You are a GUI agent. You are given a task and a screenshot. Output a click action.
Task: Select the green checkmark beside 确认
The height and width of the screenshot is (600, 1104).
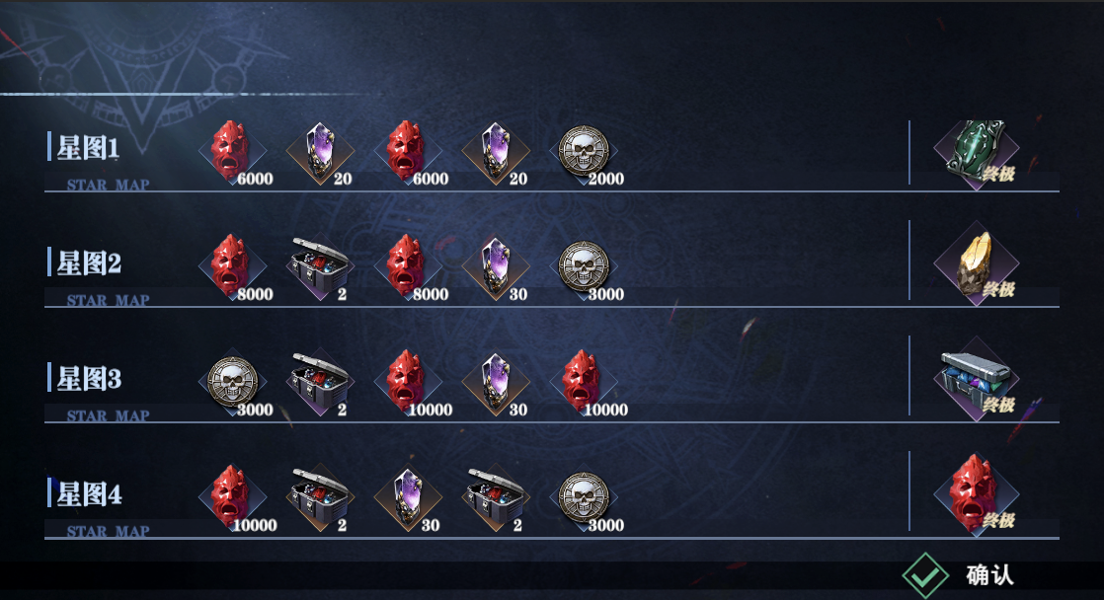[x=925, y=575]
